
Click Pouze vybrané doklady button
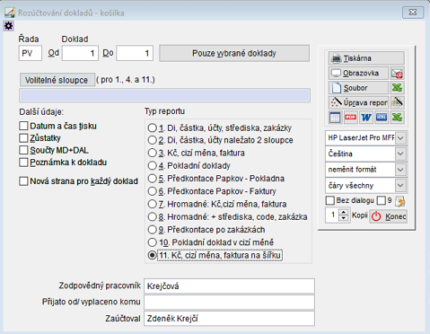(x=234, y=53)
